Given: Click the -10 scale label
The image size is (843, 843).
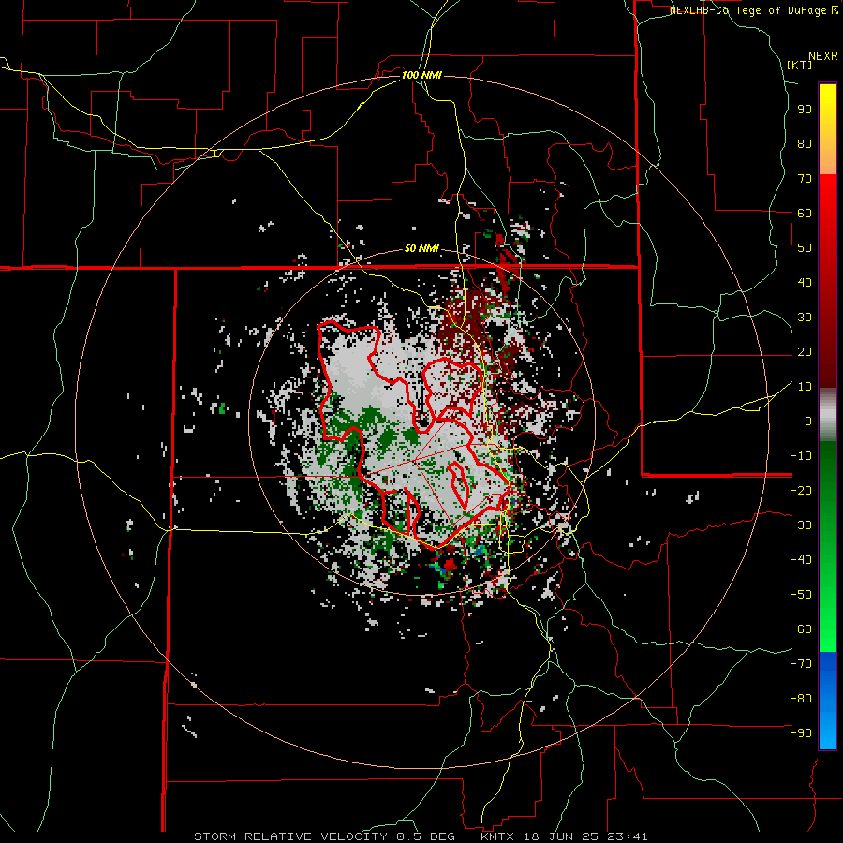Looking at the screenshot, I should pos(801,456).
